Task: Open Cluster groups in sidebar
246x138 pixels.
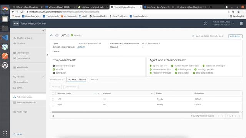Action: pyautogui.click(x=23, y=38)
